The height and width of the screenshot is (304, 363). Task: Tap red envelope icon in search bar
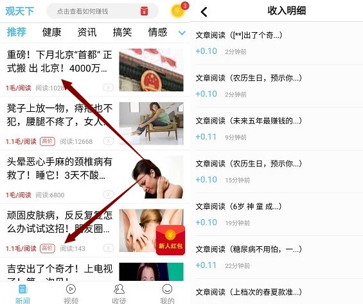point(144,11)
